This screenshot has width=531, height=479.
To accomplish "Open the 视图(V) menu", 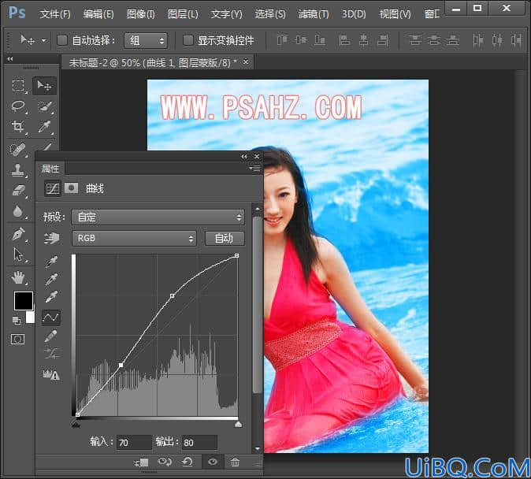I will [x=395, y=14].
